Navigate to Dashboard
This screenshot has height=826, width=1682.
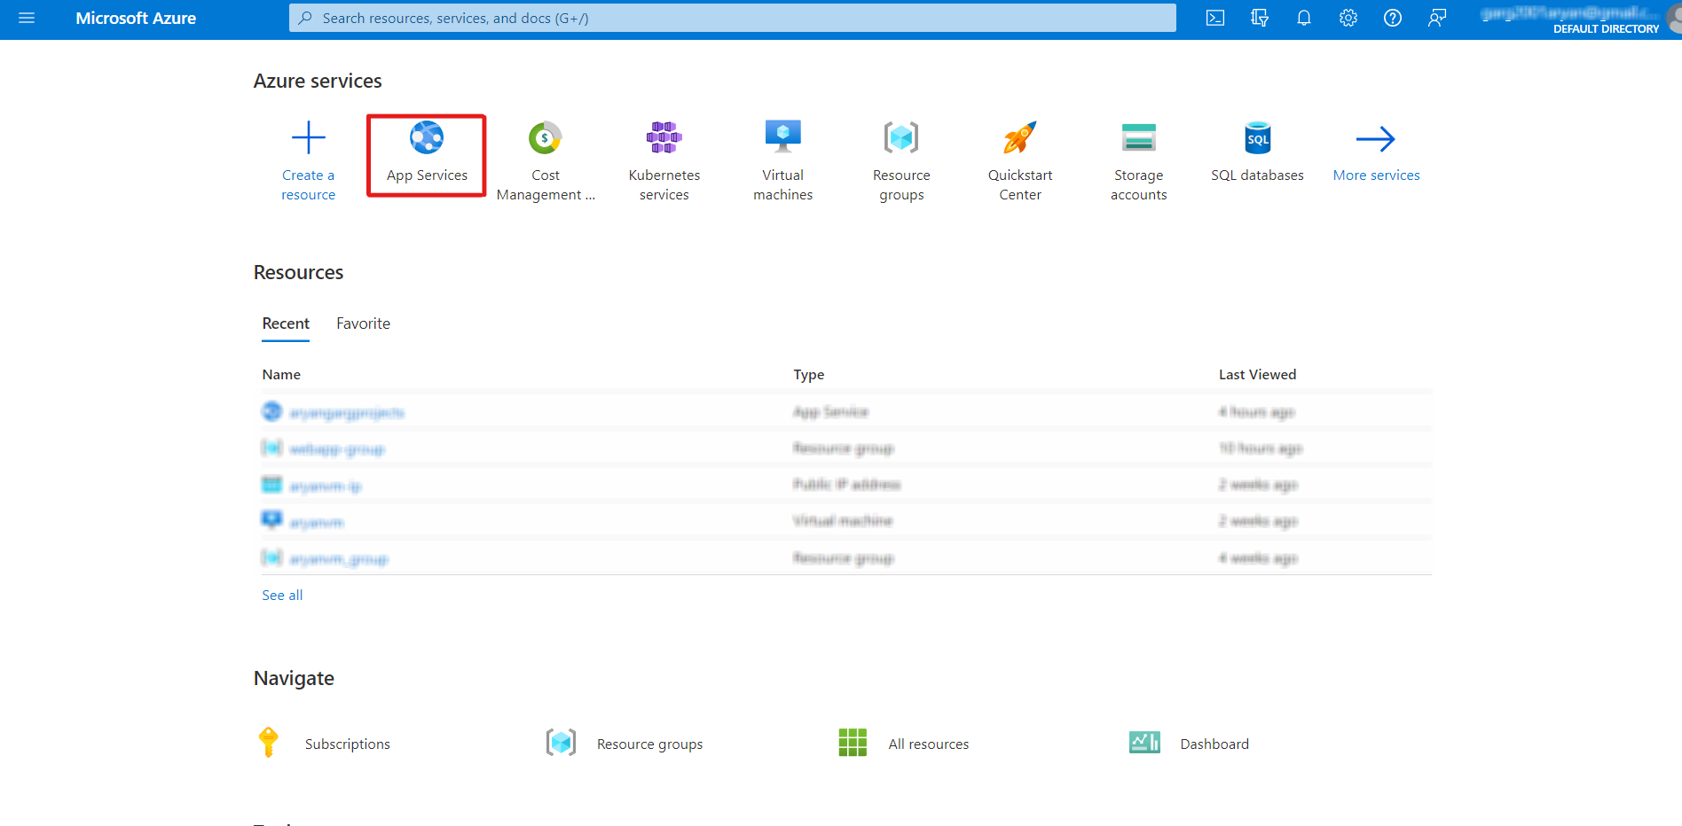point(1214,744)
